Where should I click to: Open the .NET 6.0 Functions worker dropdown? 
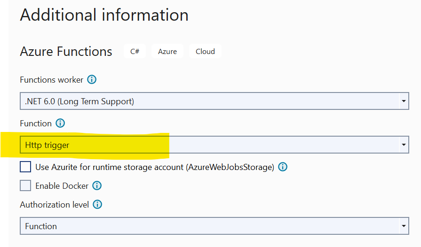(207, 101)
